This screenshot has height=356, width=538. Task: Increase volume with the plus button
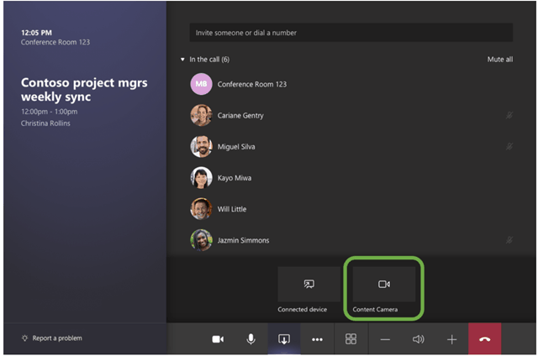pos(451,339)
